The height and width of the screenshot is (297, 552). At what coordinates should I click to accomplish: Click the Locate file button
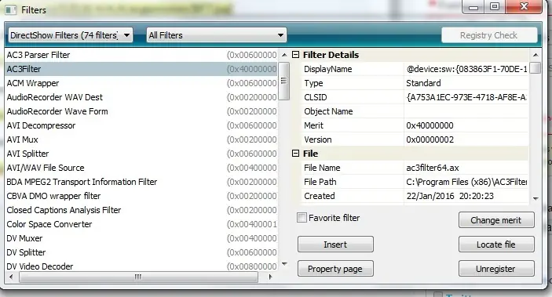tap(496, 244)
